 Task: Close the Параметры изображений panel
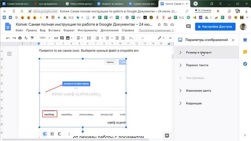tap(233, 40)
